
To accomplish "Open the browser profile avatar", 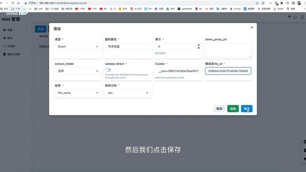I will point(299,3).
